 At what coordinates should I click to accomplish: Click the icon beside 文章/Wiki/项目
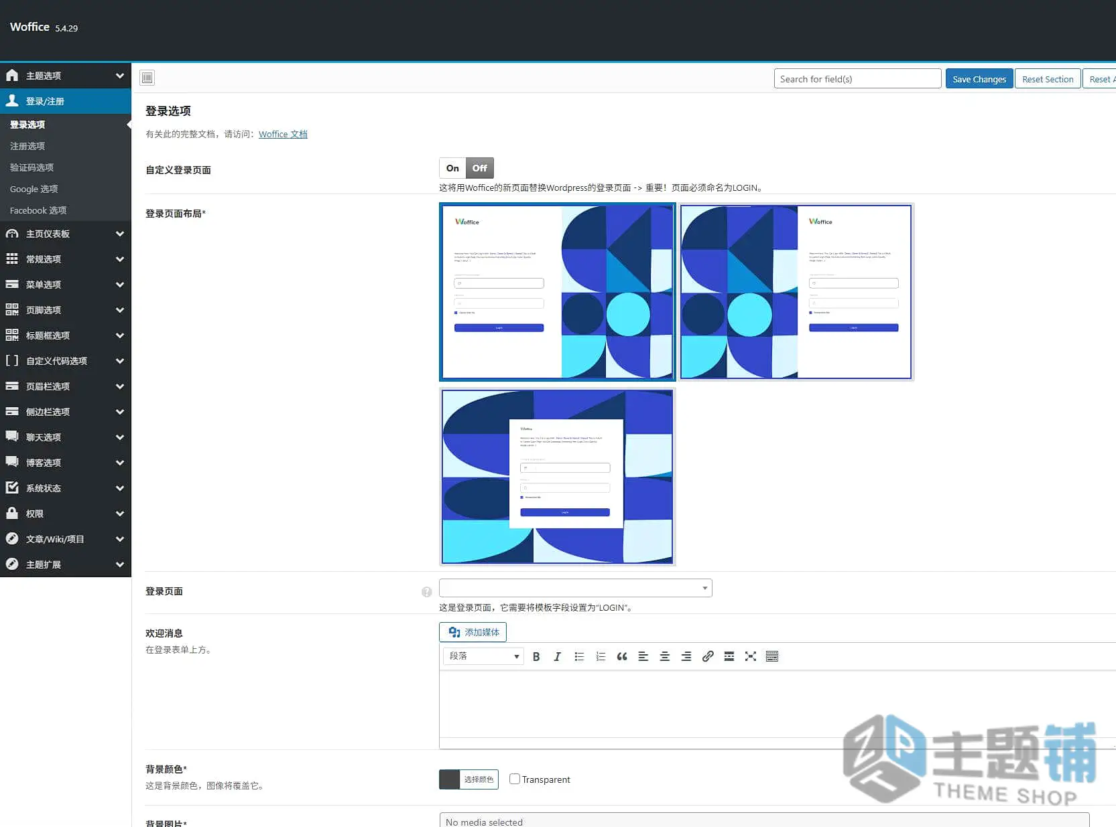coord(12,538)
